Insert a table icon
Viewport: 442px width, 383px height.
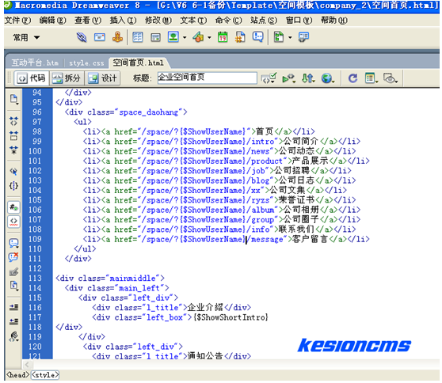(x=138, y=37)
